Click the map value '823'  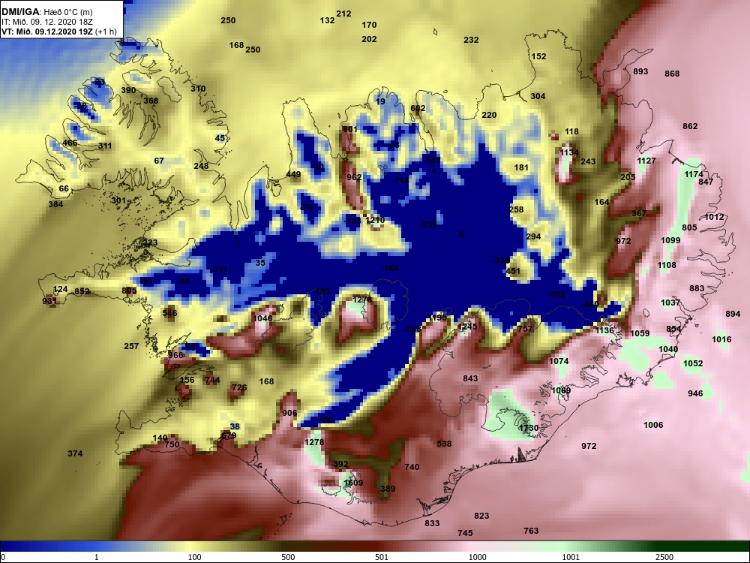(x=481, y=516)
